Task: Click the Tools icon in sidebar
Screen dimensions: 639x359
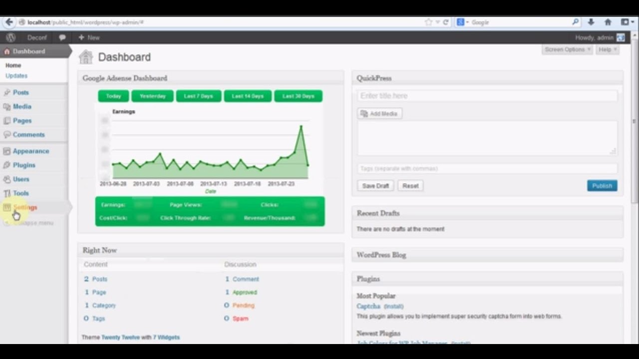Action: 7,193
